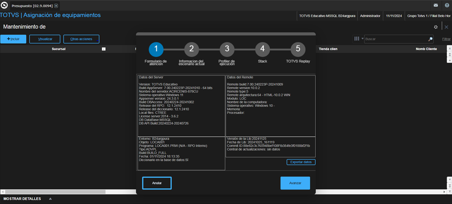
Task: Click the Commit ID line
Action: [x=268, y=146]
